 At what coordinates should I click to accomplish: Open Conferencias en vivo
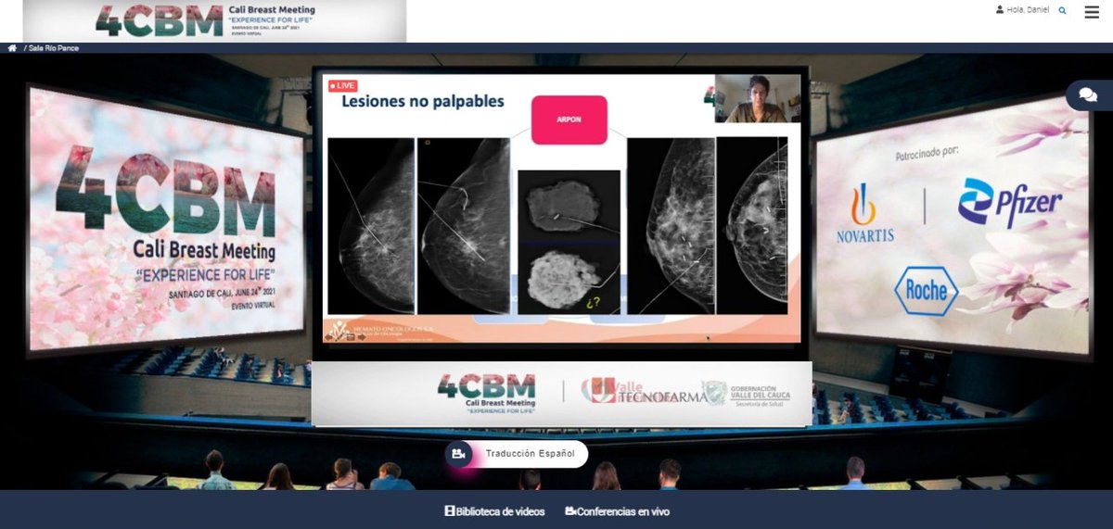click(617, 511)
